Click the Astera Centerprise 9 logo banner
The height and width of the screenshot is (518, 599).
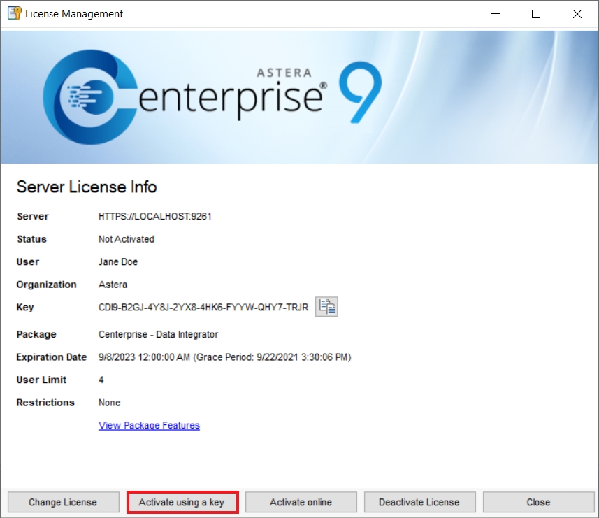pos(299,97)
